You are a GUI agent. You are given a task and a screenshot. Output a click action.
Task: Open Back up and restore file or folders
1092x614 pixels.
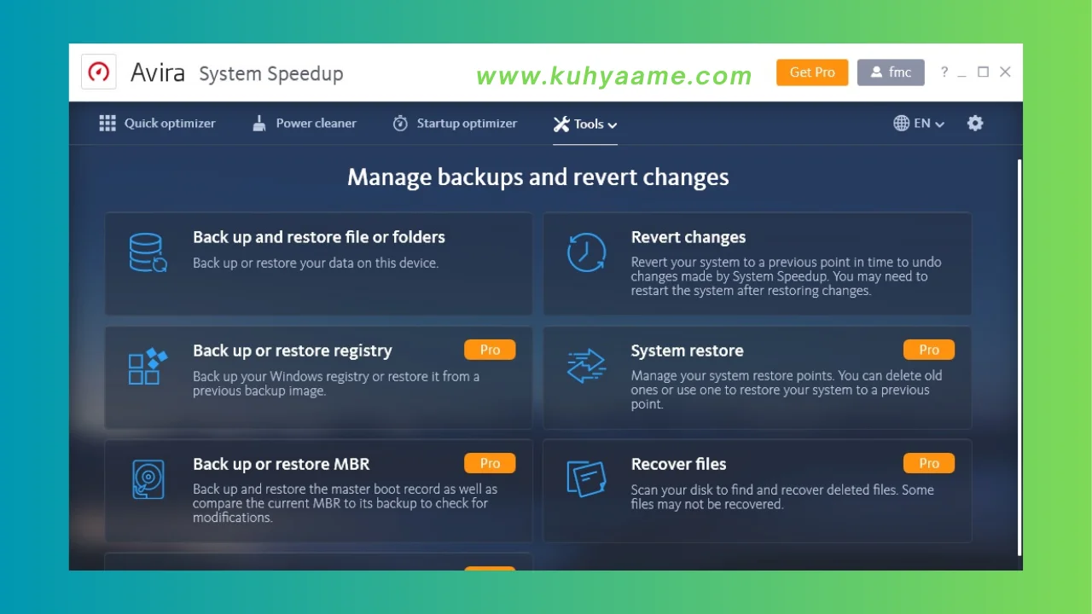318,264
